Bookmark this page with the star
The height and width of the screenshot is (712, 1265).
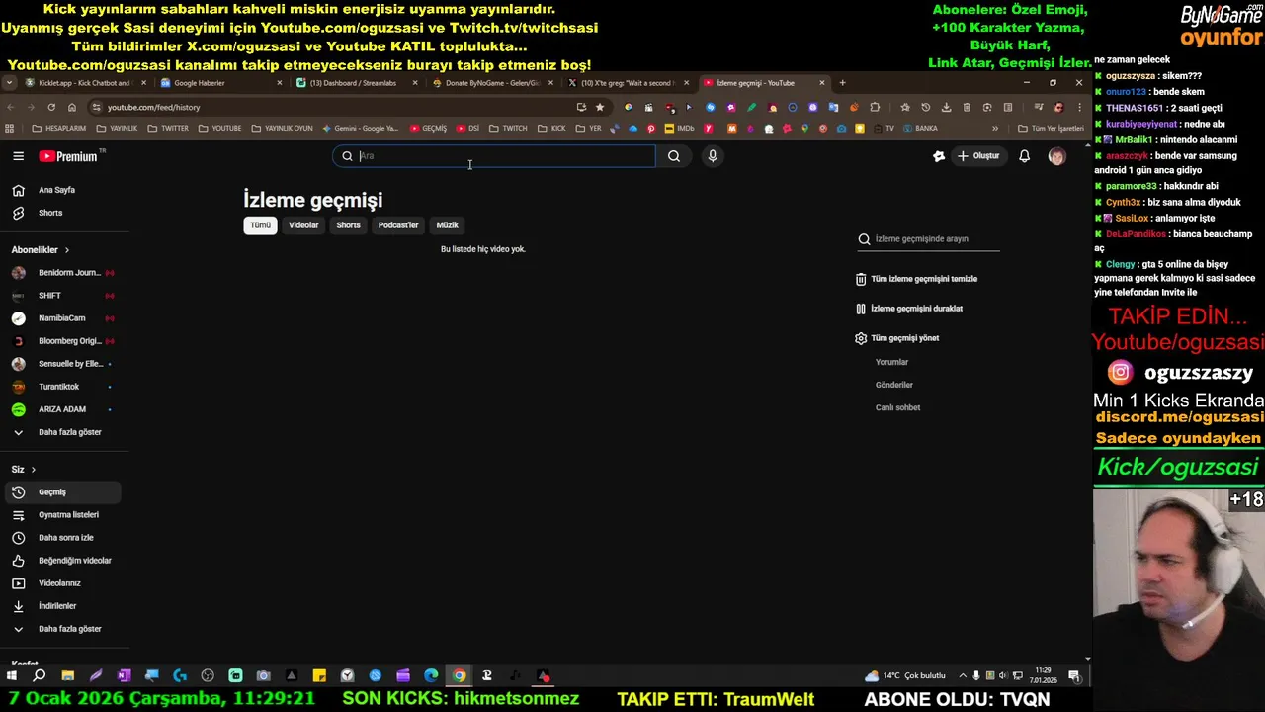(599, 107)
